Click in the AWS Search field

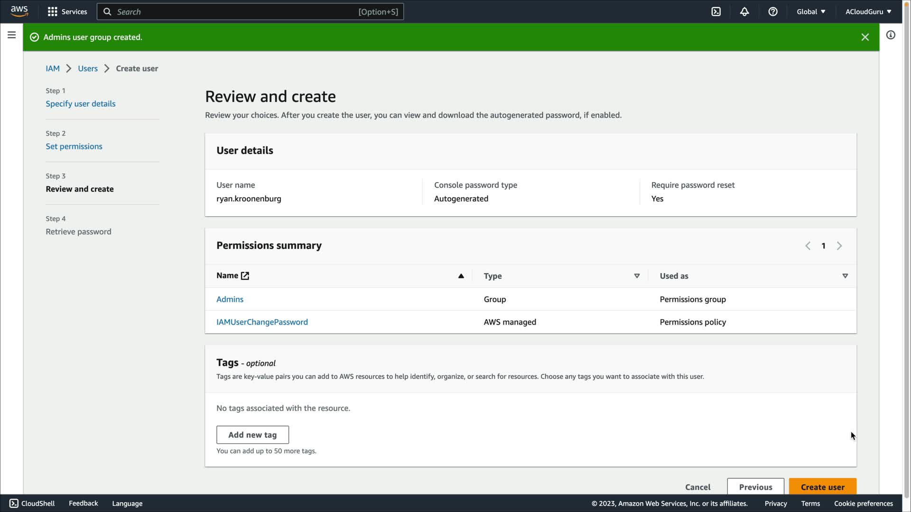pyautogui.click(x=237, y=12)
